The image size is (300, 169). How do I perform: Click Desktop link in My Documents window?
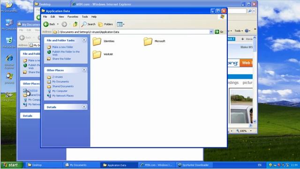click(x=33, y=91)
